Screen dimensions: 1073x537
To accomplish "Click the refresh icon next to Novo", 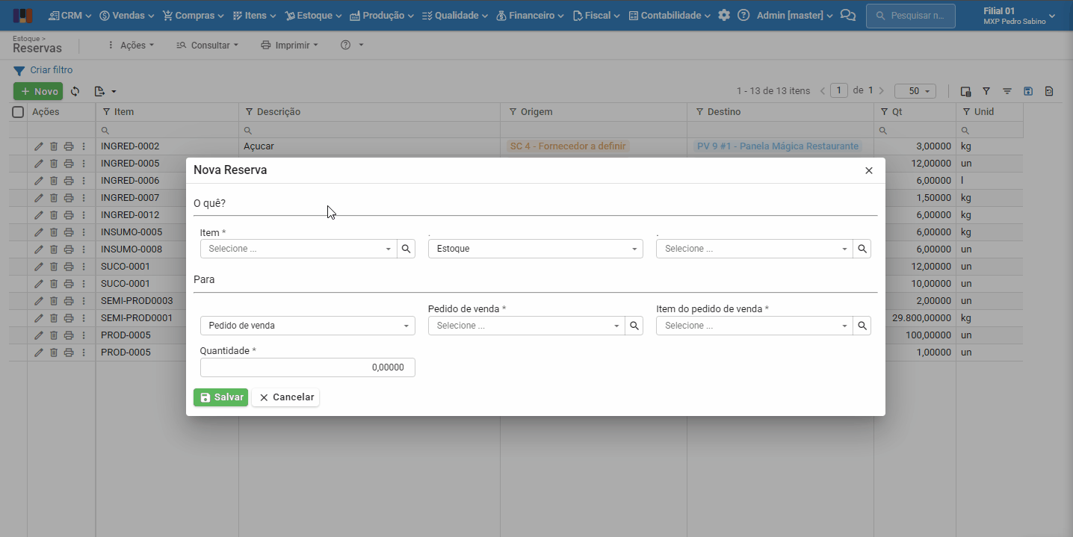I will (x=75, y=91).
